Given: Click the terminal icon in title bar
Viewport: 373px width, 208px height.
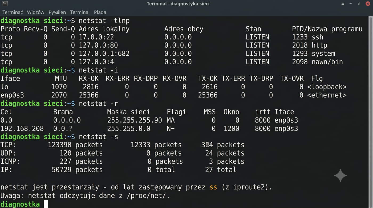Looking at the screenshot, I should (x=5, y=4).
